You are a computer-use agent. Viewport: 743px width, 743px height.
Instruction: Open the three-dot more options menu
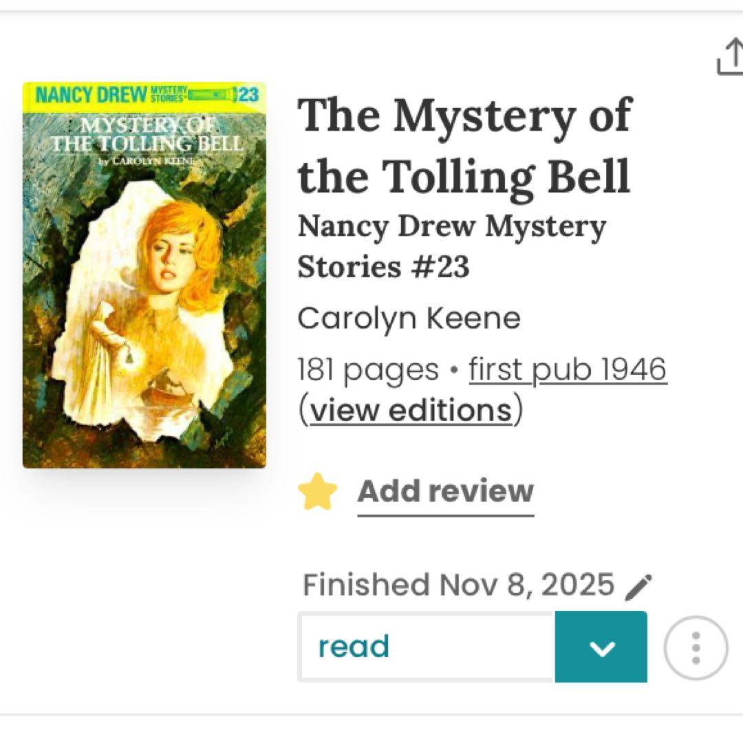click(x=696, y=647)
